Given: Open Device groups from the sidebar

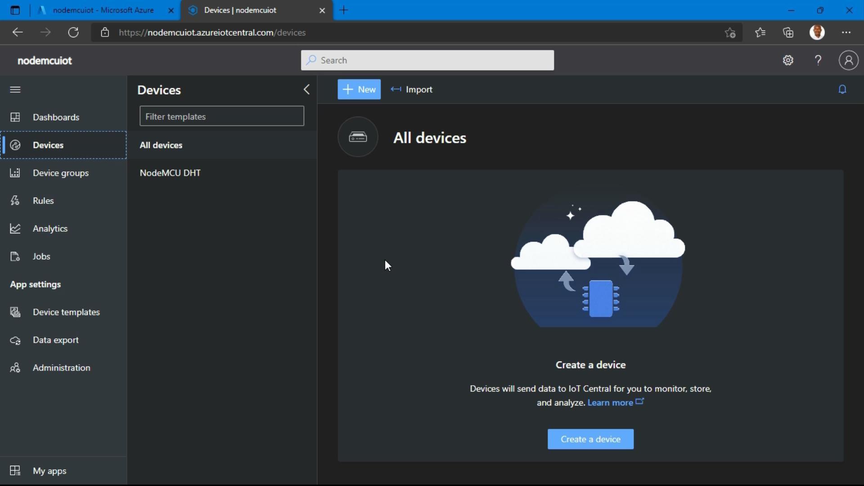Looking at the screenshot, I should [61, 173].
